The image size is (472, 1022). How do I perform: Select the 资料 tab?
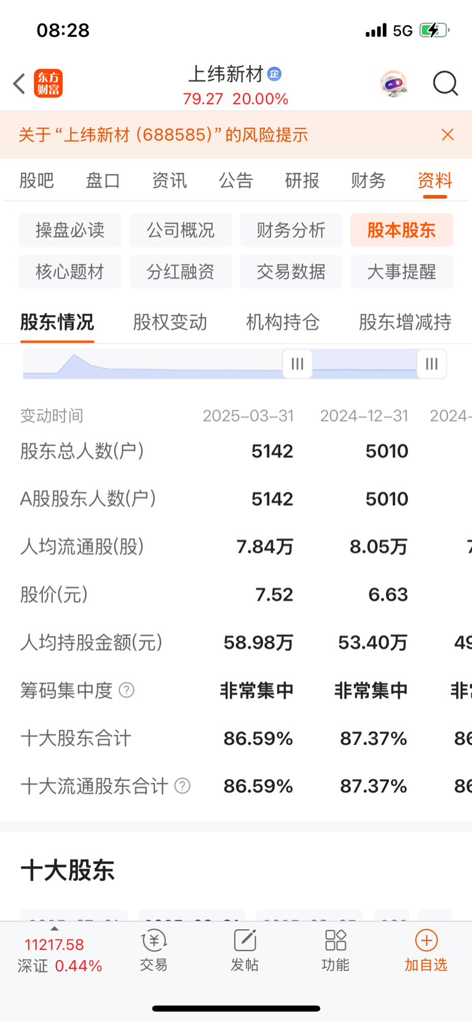435,180
